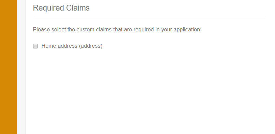Click the '(address)' claim identifier text
This screenshot has height=134, width=275.
tap(91, 46)
